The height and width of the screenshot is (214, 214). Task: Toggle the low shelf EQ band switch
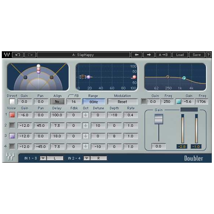point(144,101)
